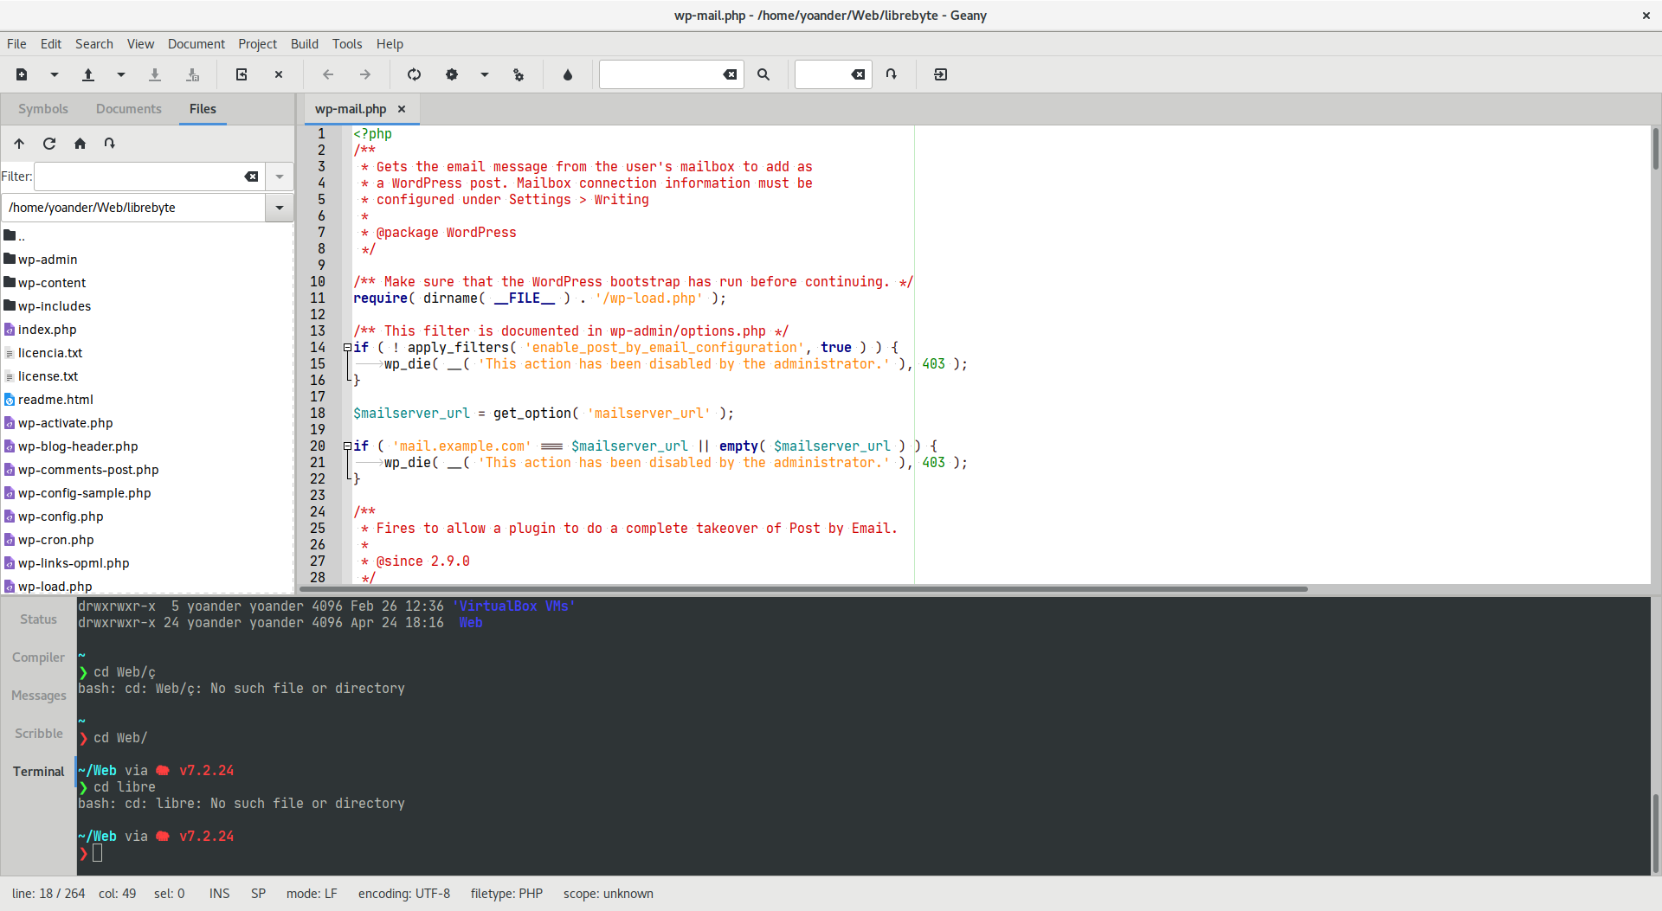This screenshot has width=1662, height=911.
Task: Select wp-config.php in file list
Action: (x=61, y=516)
